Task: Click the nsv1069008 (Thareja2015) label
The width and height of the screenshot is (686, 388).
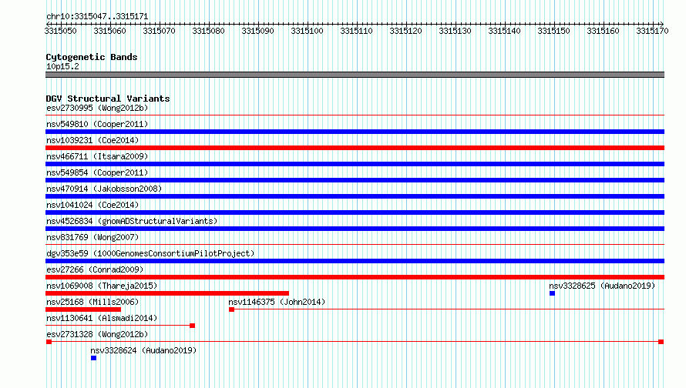Action: pyautogui.click(x=102, y=286)
